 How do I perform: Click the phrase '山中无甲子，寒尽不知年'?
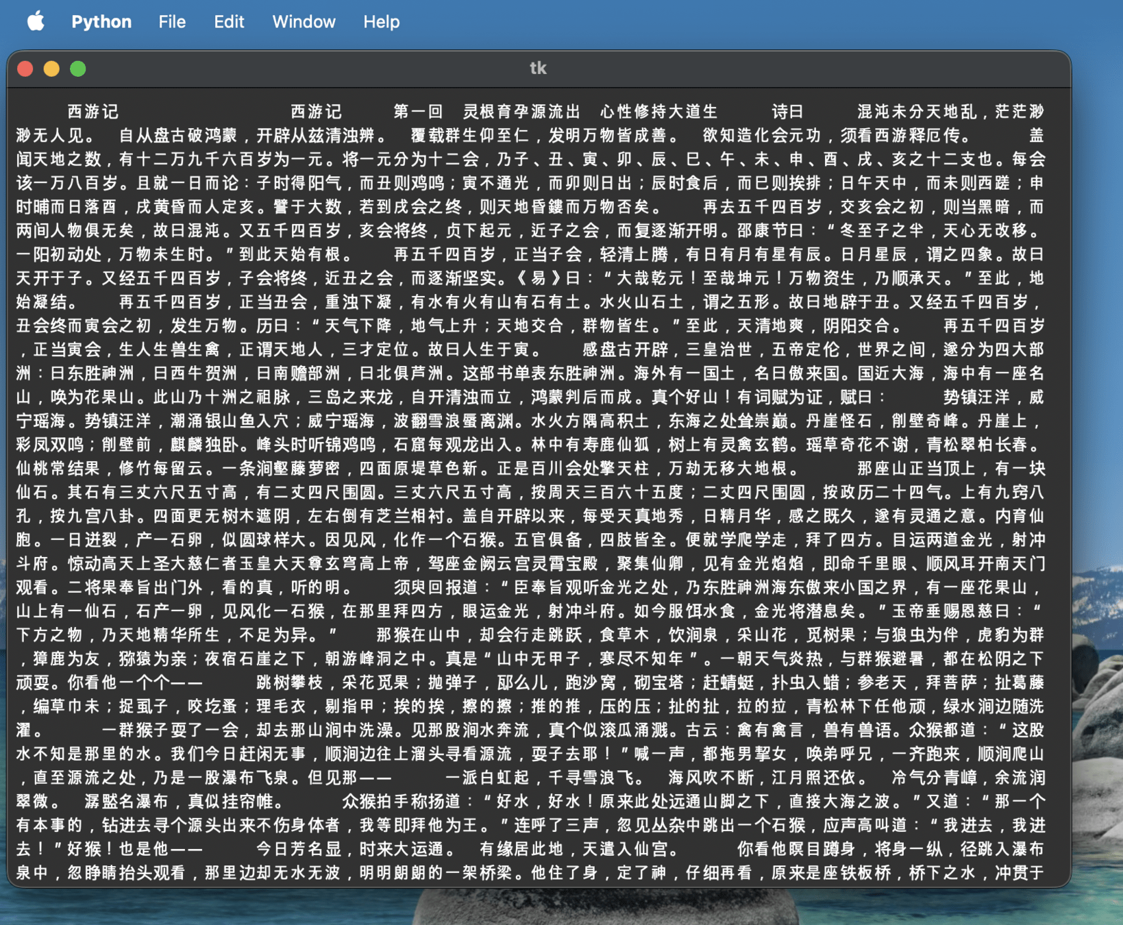tap(590, 660)
